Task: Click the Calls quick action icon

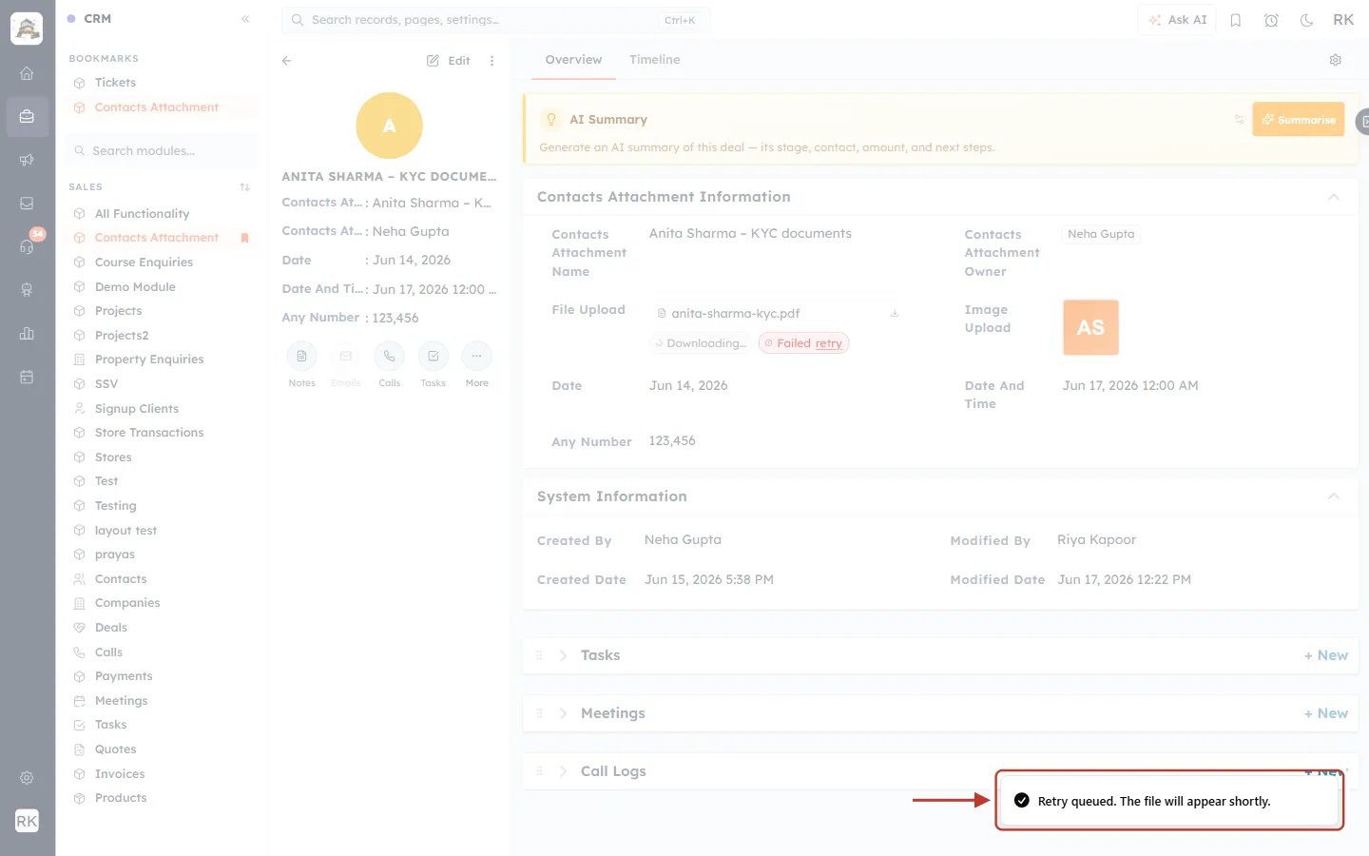Action: coord(390,357)
